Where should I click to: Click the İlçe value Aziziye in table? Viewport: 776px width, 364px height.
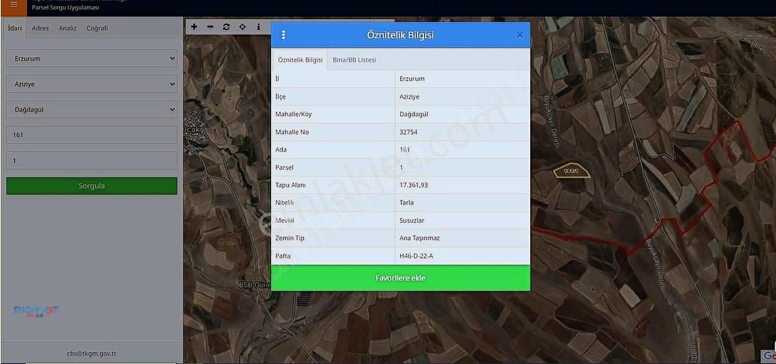point(409,97)
